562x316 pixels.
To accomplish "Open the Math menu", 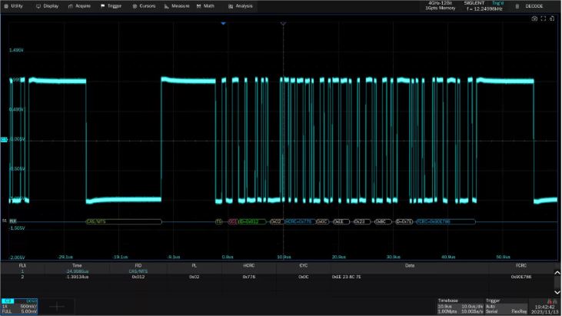I will tap(205, 5).
